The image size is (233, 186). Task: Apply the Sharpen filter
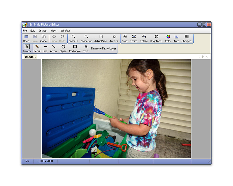click(x=187, y=39)
